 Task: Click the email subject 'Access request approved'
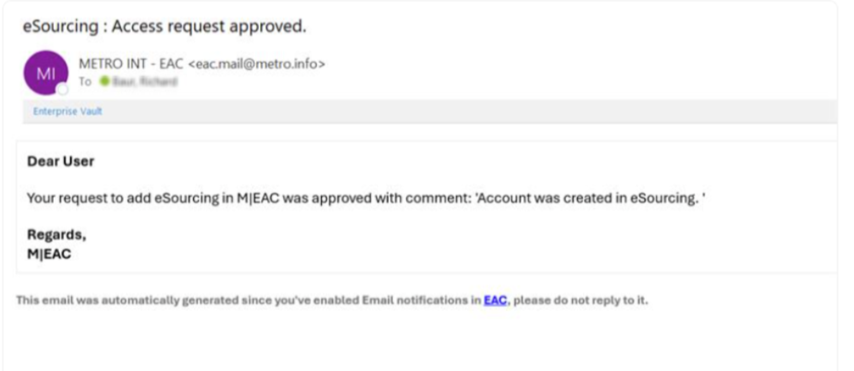(209, 26)
